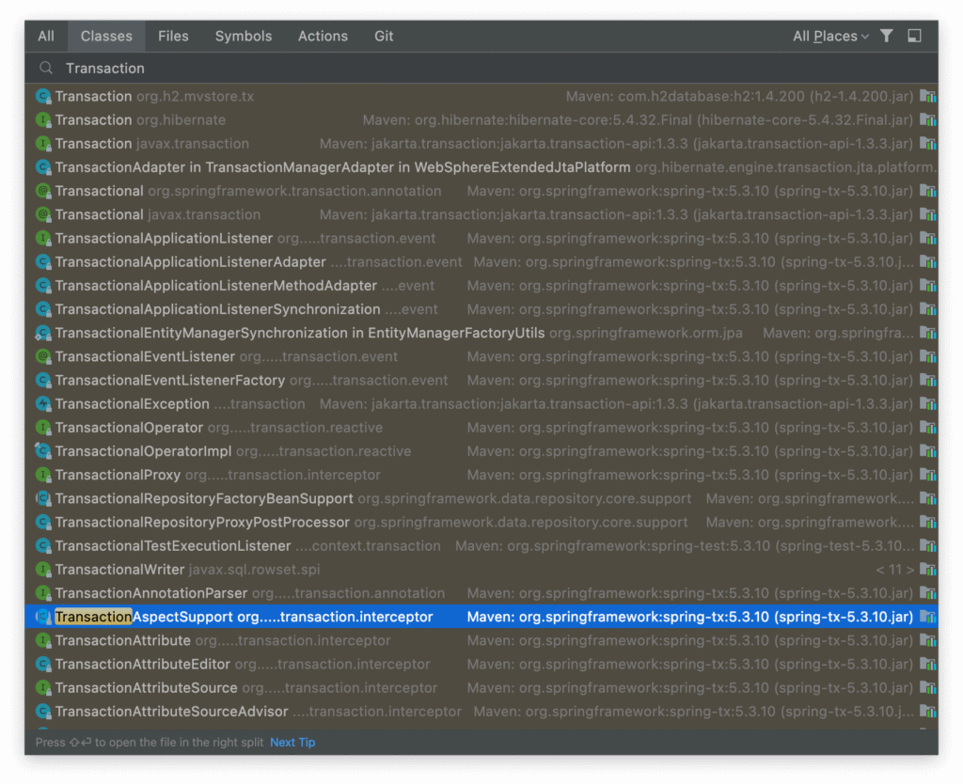This screenshot has width=963, height=784.
Task: Click the interface icon beside TransactionalOperator
Action: (x=41, y=428)
